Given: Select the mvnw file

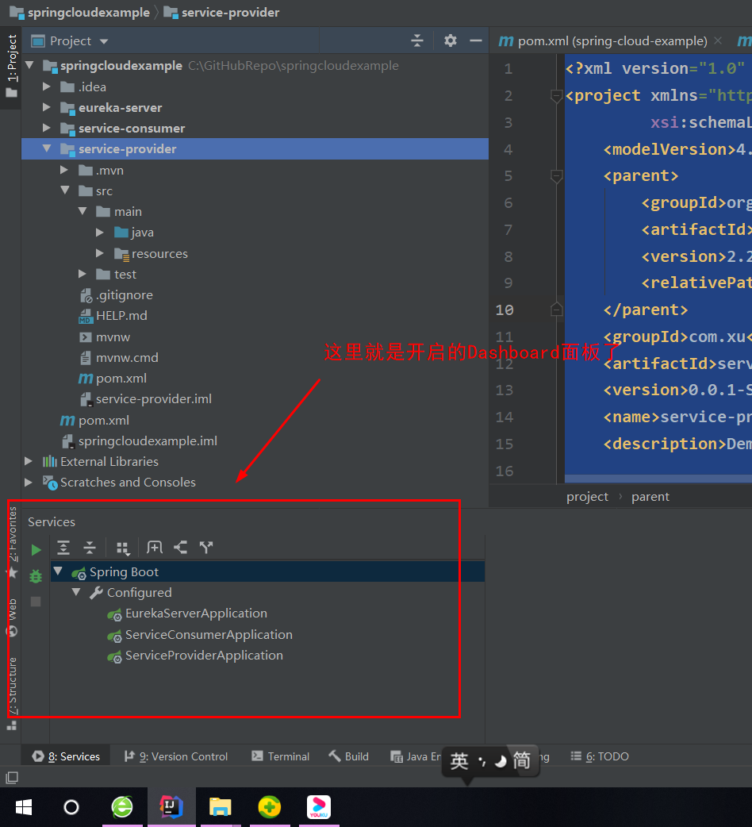Looking at the screenshot, I should (x=113, y=337).
